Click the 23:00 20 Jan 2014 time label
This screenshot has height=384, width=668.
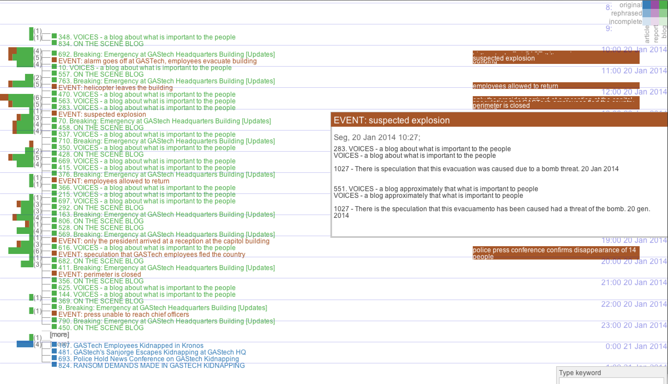[634, 325]
